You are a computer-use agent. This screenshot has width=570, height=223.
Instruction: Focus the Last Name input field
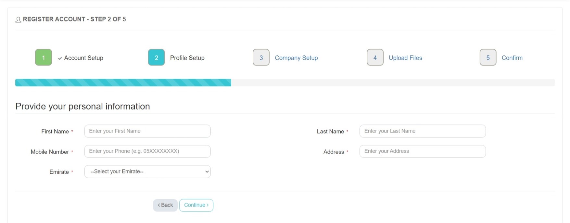[x=423, y=131]
